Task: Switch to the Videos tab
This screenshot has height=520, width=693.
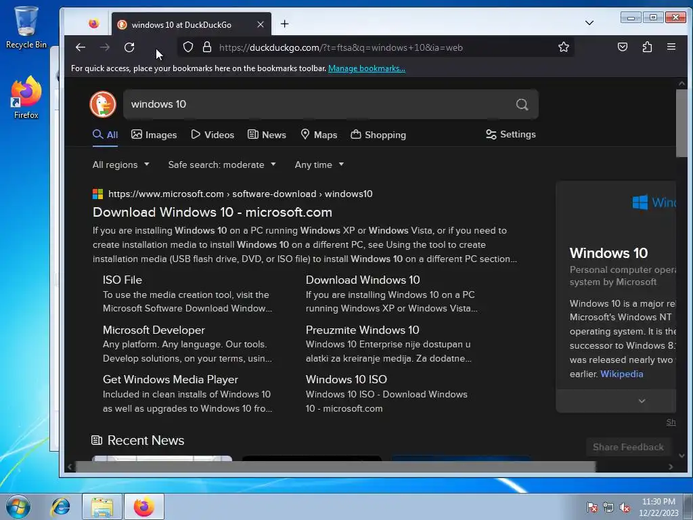Action: (213, 135)
